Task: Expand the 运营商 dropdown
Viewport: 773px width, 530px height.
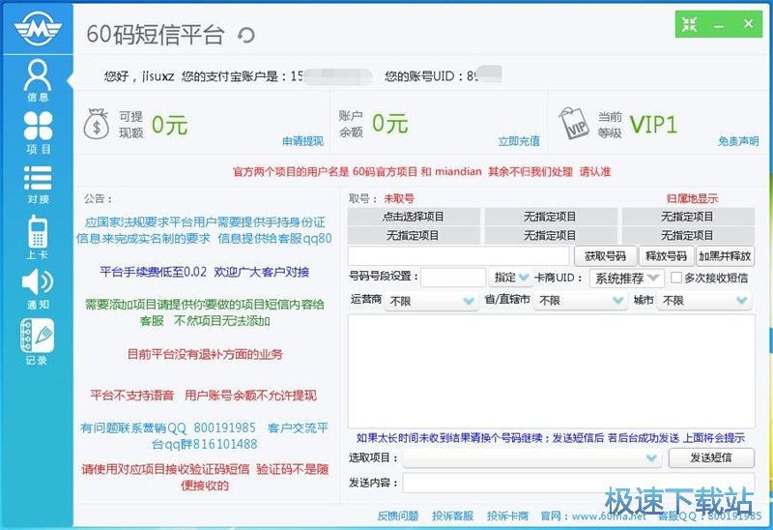Action: [431, 301]
